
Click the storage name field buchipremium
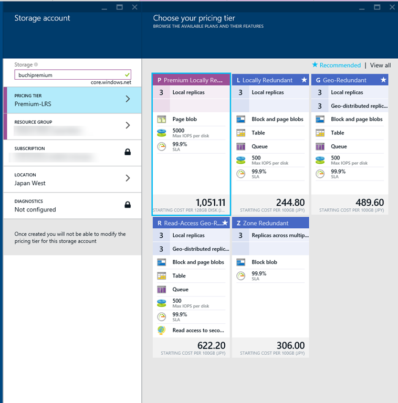[x=73, y=75]
